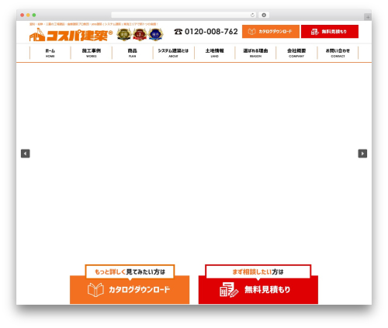Open a new browser tab with plus
This screenshot has width=388, height=328.
(x=368, y=17)
